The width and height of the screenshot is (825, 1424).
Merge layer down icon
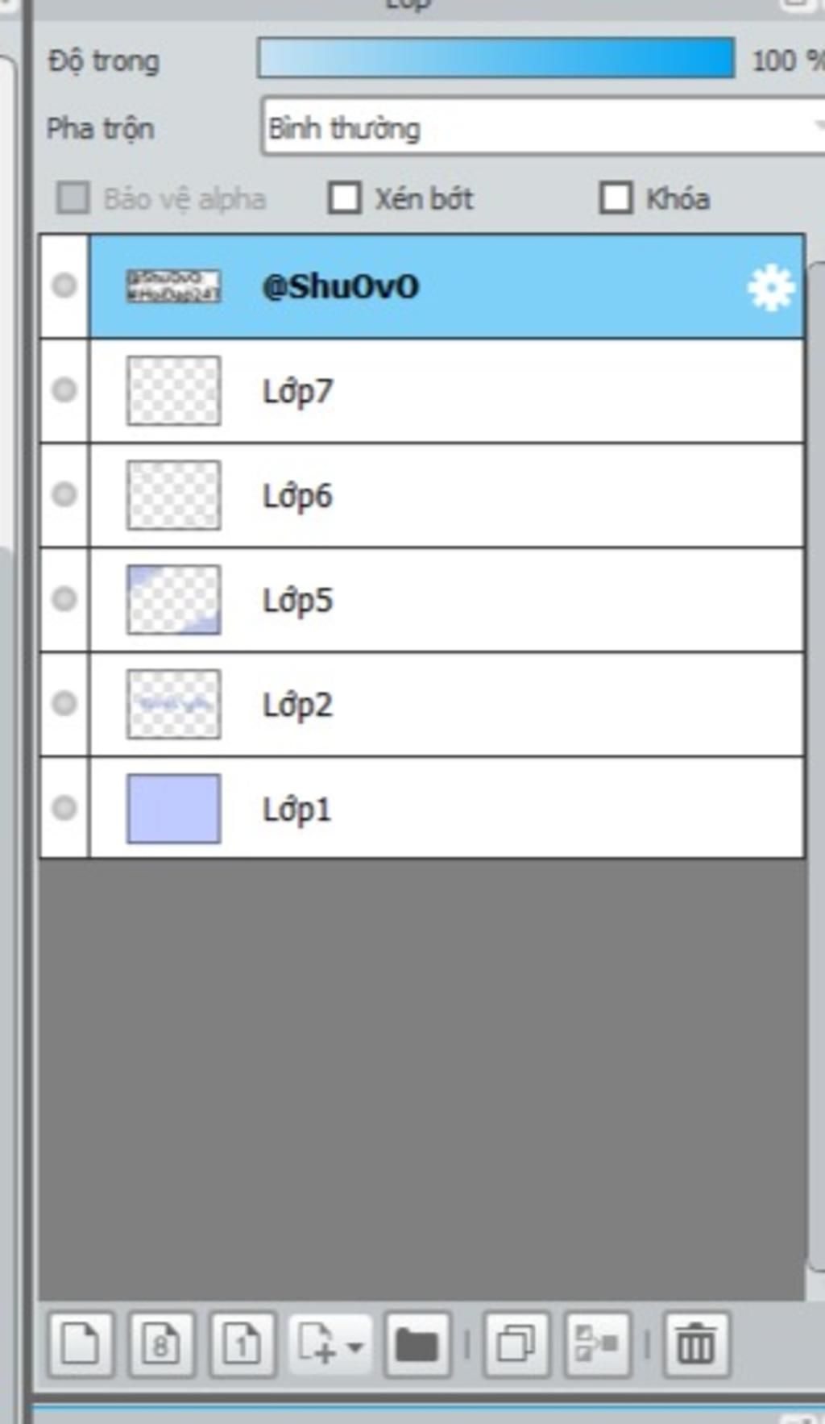[598, 1344]
